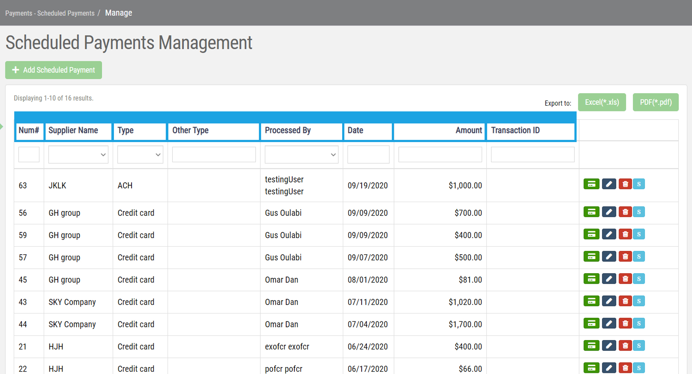Open Payments - Scheduled Payments breadcrumb link
Viewport: 692px width, 374px height.
[x=49, y=13]
